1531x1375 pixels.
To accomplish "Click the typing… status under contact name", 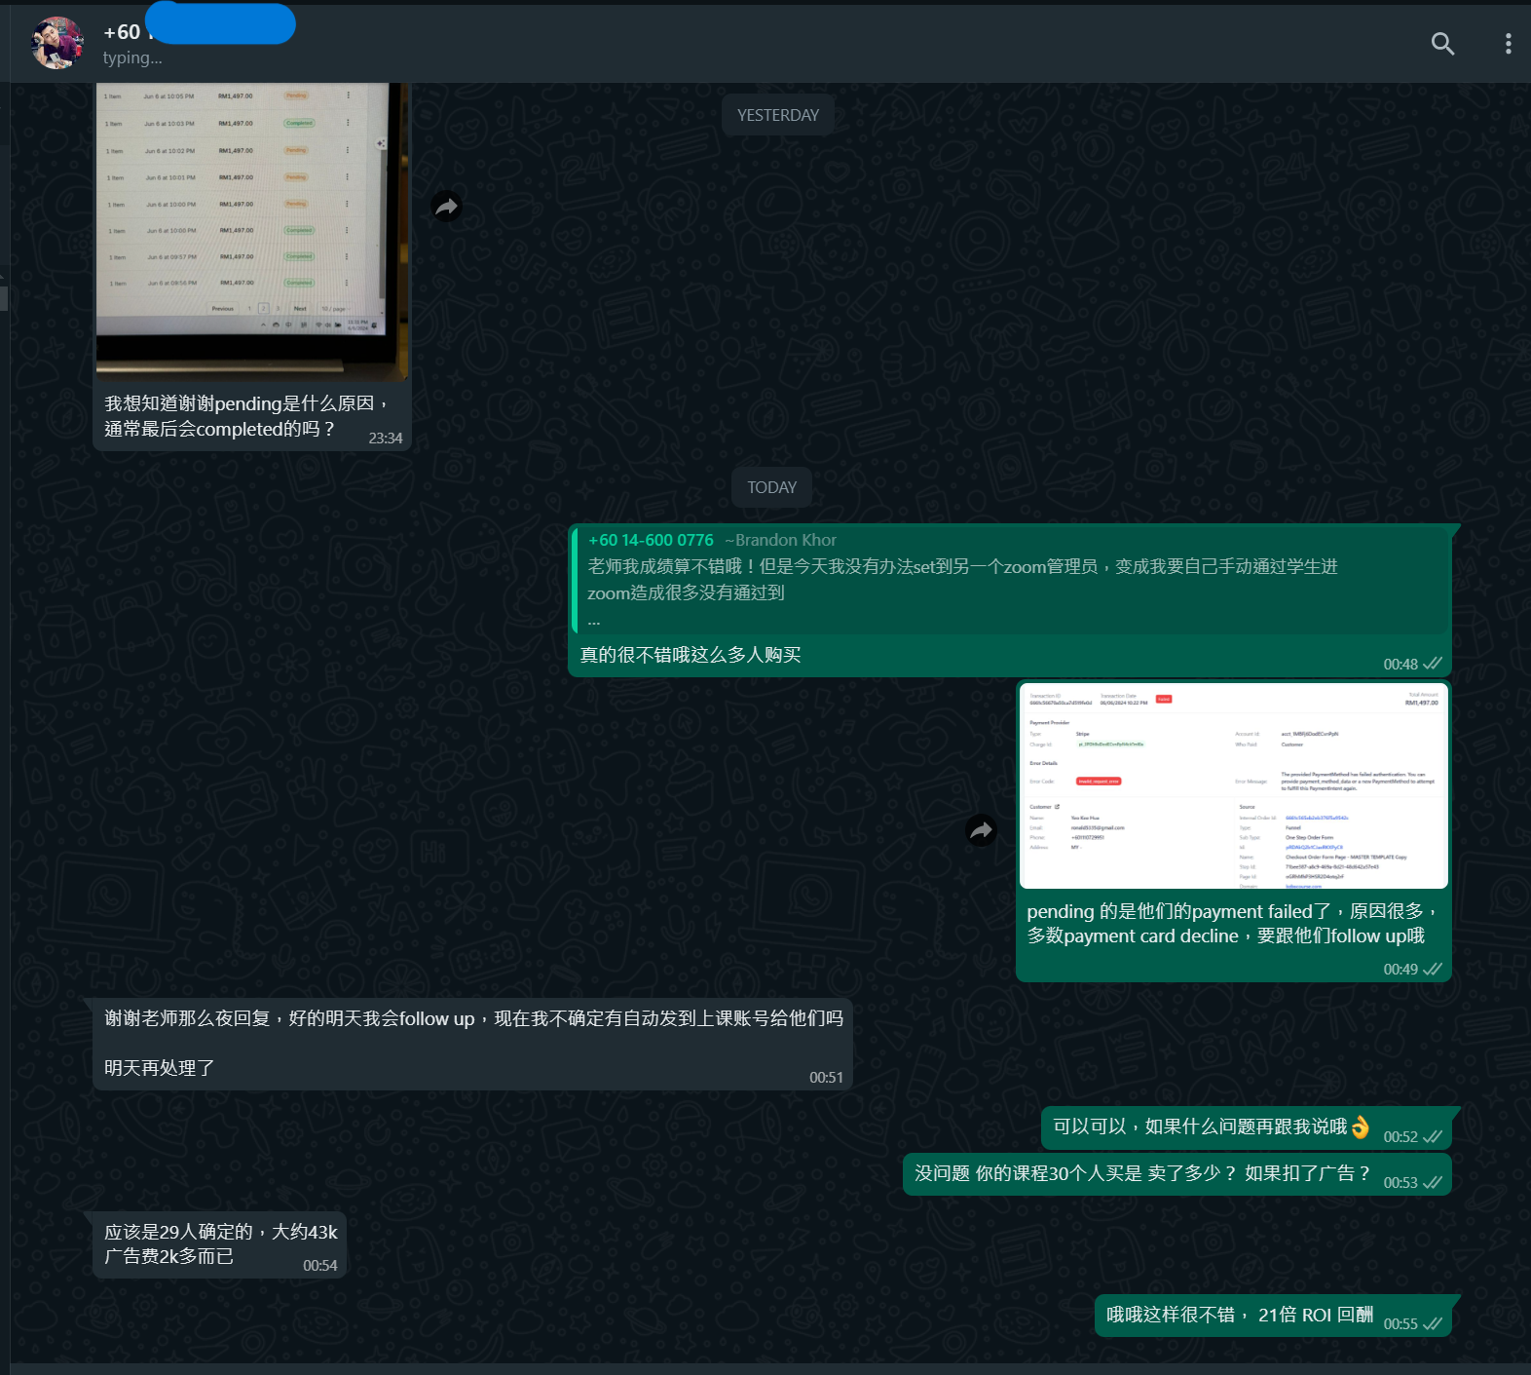I will click(132, 58).
